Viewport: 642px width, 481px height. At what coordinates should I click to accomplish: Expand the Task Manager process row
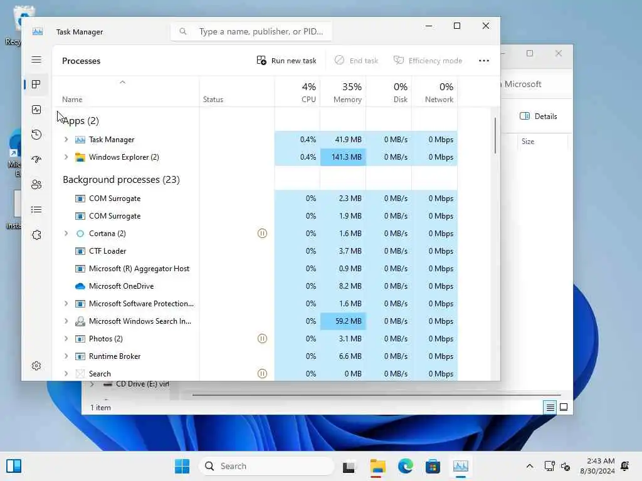(66, 140)
